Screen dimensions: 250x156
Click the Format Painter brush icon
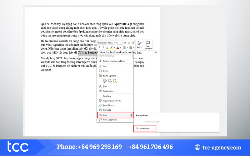(x=133, y=42)
